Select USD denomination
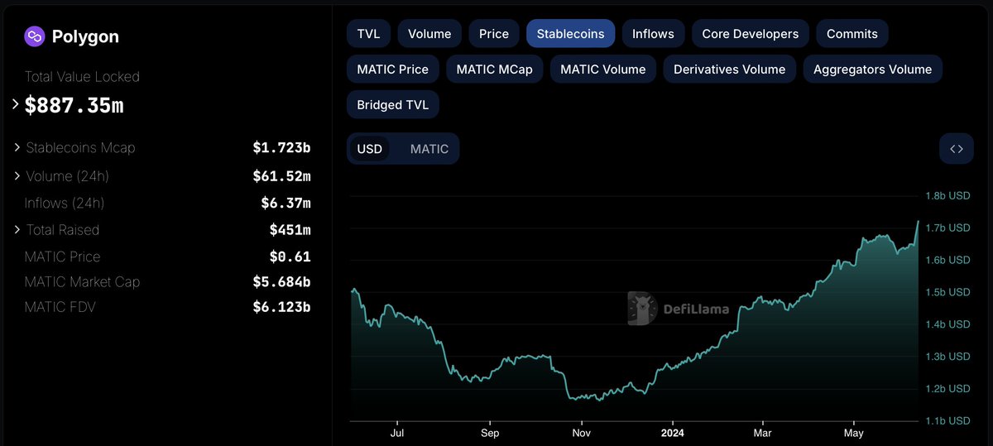 tap(370, 149)
